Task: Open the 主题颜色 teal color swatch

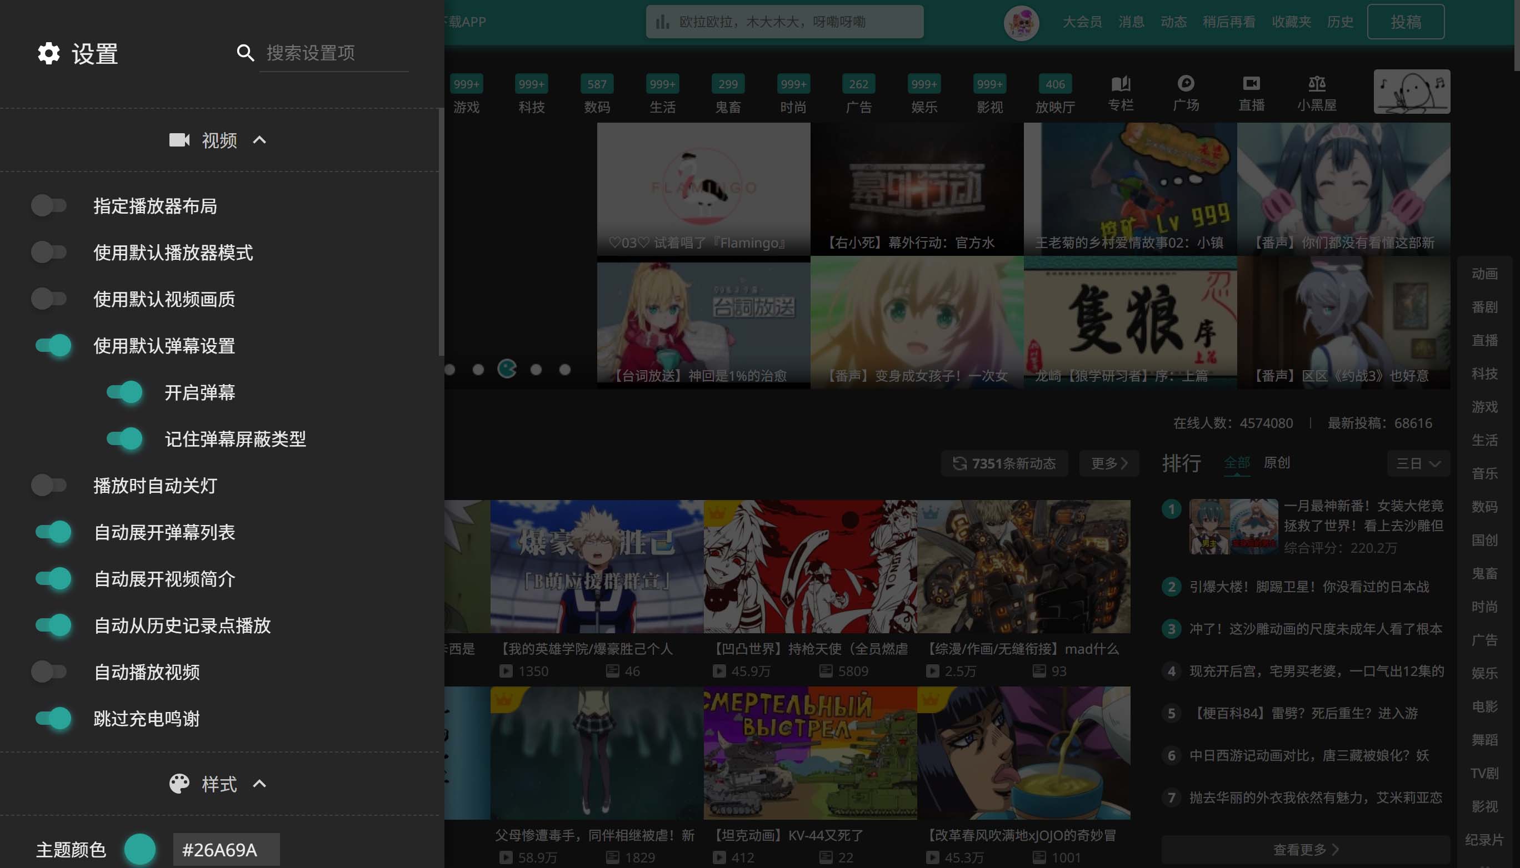Action: click(140, 850)
